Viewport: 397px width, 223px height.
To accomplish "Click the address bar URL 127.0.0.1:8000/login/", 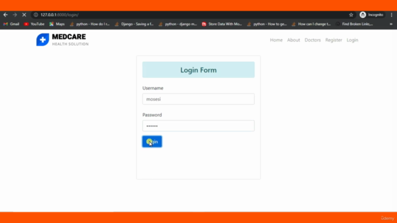I will [60, 15].
